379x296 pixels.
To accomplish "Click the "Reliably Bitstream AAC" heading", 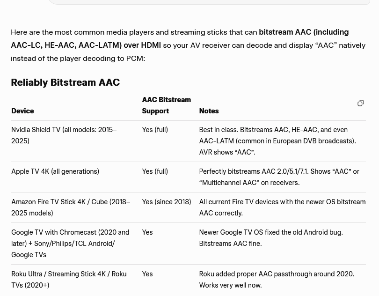I will tap(66, 82).
